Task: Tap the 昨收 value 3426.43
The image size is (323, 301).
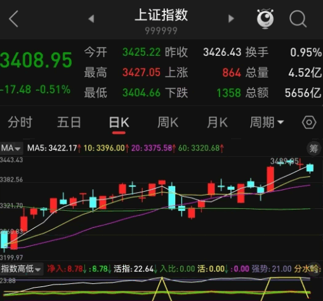Action: point(222,52)
